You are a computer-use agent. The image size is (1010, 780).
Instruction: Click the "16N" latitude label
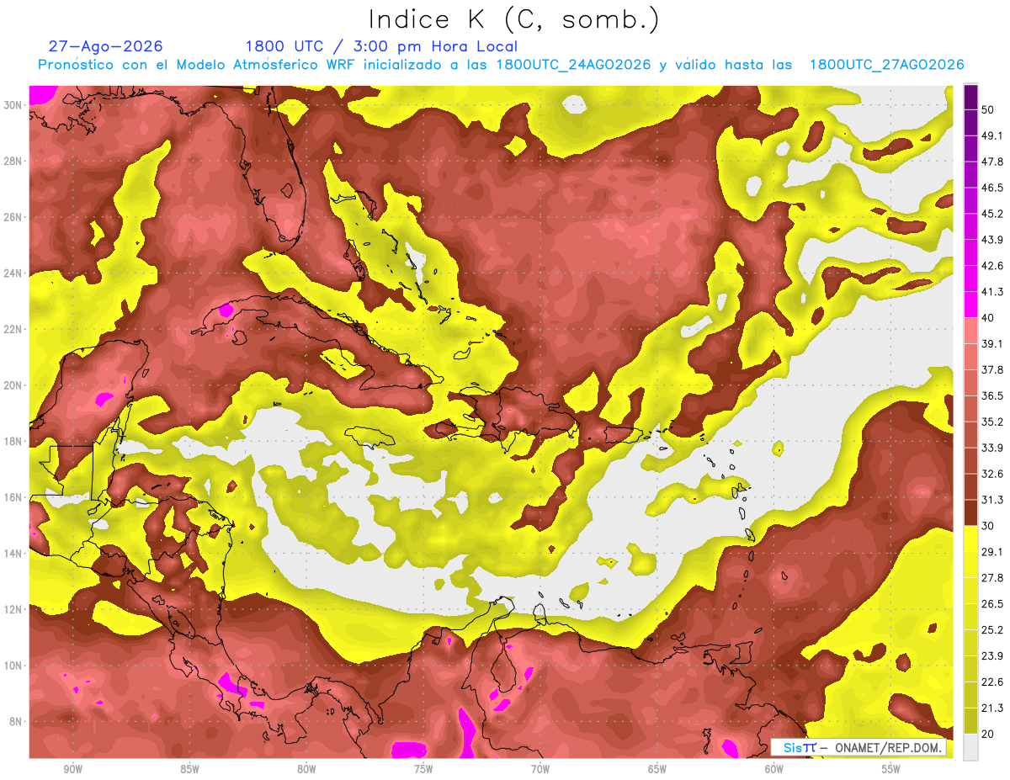[13, 497]
